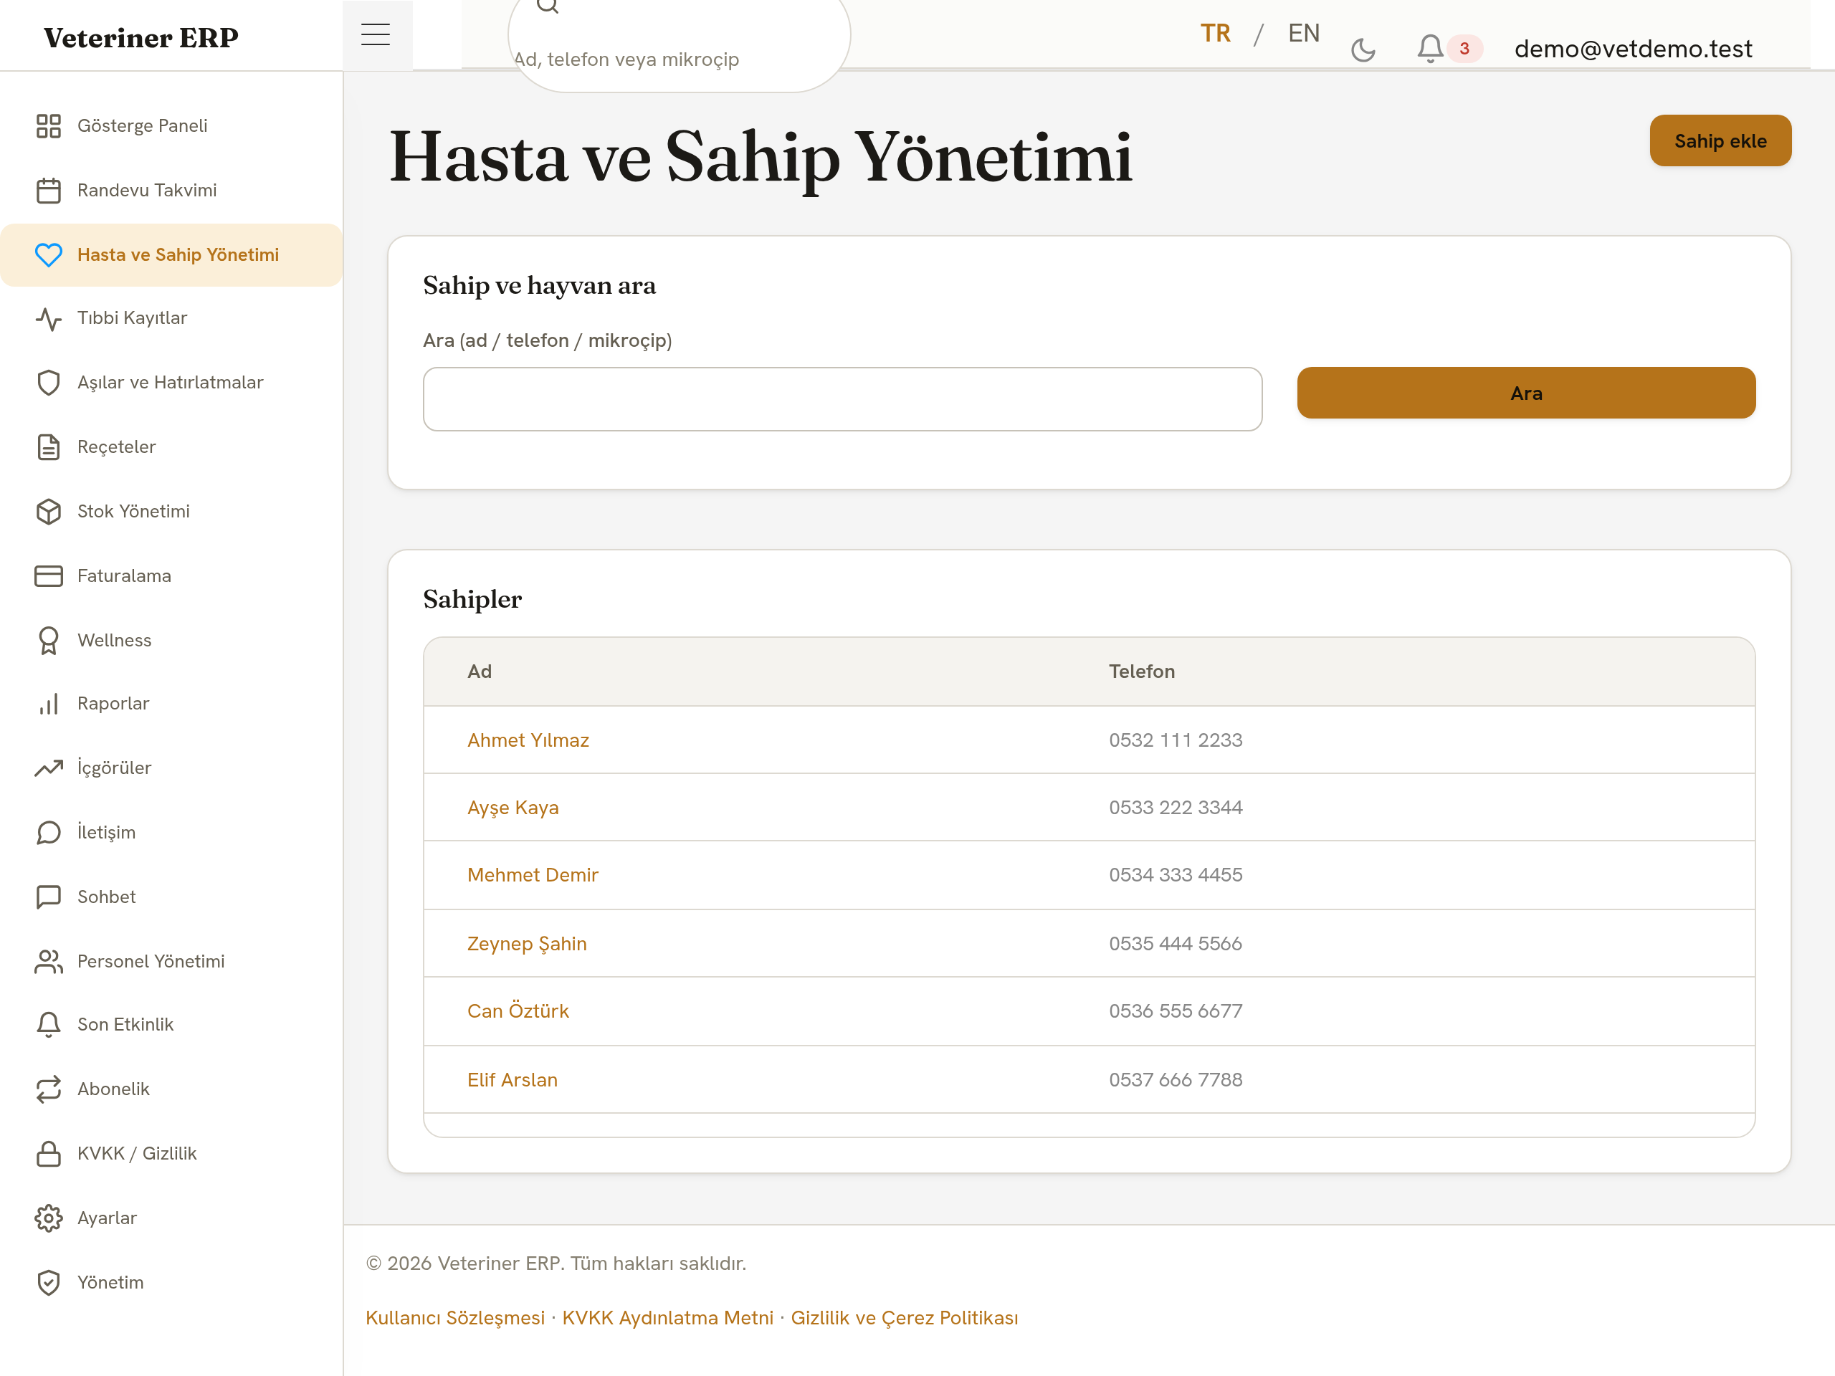The width and height of the screenshot is (1835, 1376).
Task: Click the notification count badge 3
Action: 1464,49
